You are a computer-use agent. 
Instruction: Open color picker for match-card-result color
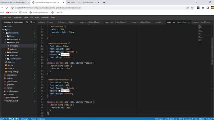click(60, 91)
